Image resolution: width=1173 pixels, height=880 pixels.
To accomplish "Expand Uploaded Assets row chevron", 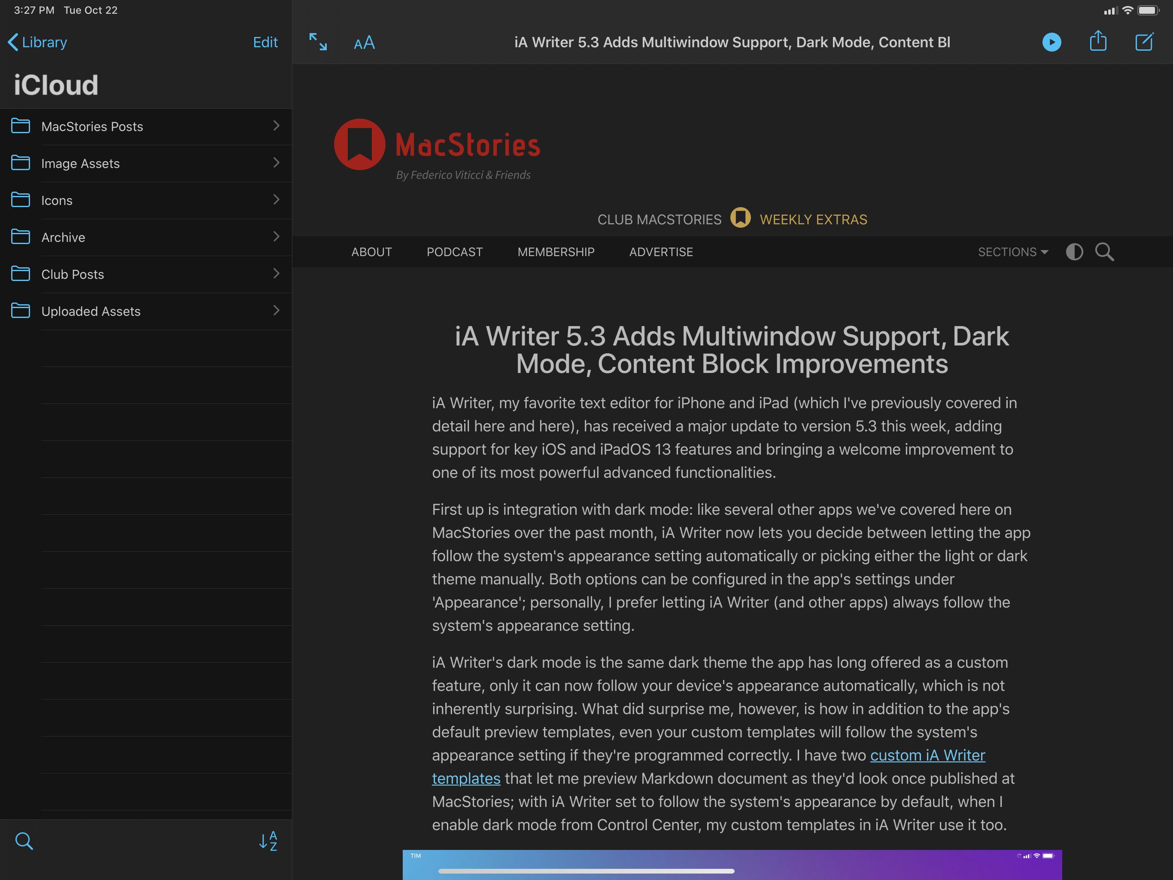I will tap(276, 311).
